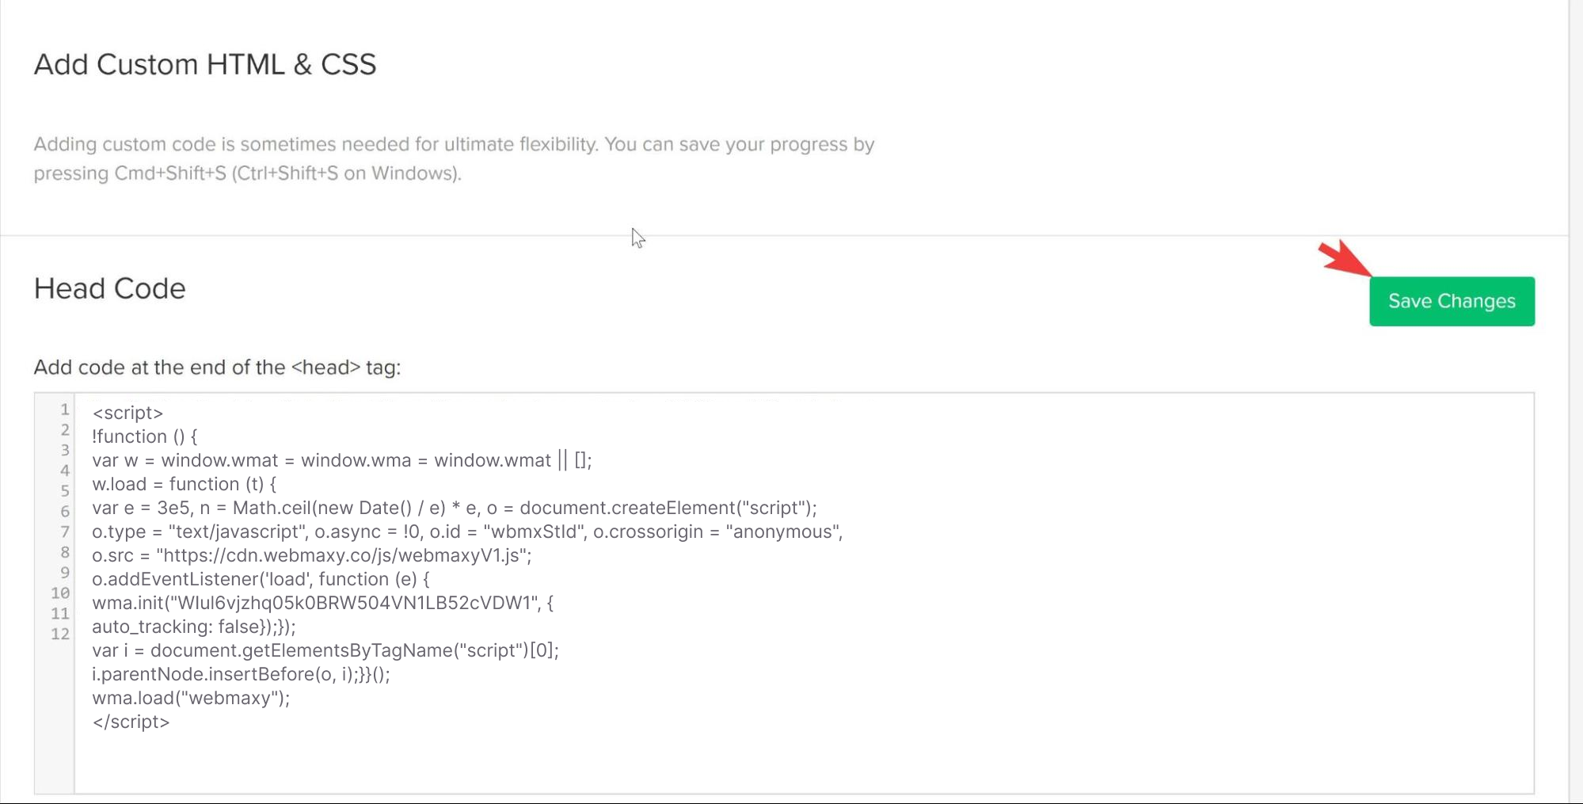Click the Head Code section title
Viewport: 1583px width, 804px height.
[x=108, y=288]
